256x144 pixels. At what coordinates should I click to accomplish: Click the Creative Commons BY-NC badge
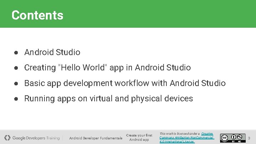click(x=233, y=138)
